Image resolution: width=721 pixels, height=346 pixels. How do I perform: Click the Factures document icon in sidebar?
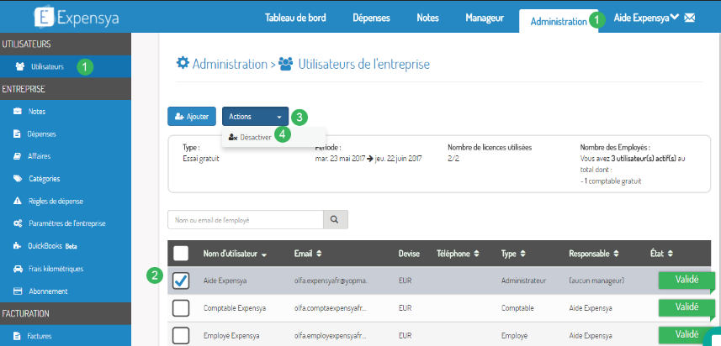pyautogui.click(x=17, y=335)
